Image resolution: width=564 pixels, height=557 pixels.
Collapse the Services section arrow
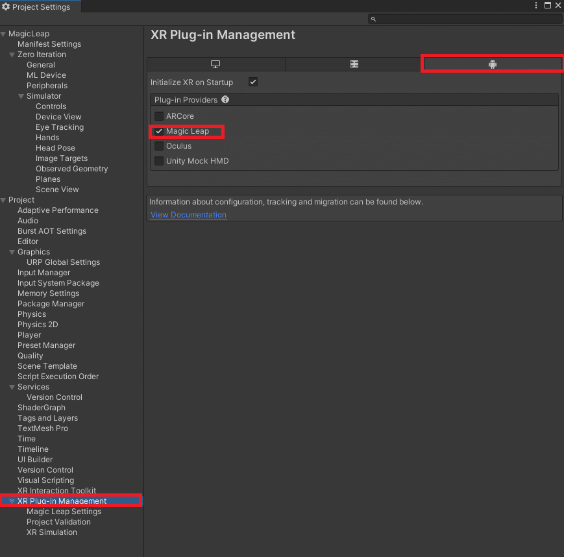pyautogui.click(x=12, y=387)
